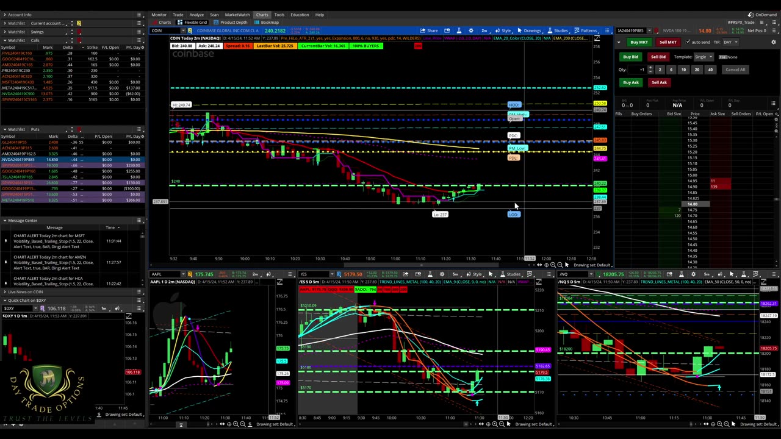Set quantity preset to 40
The width and height of the screenshot is (781, 439).
pyautogui.click(x=710, y=70)
